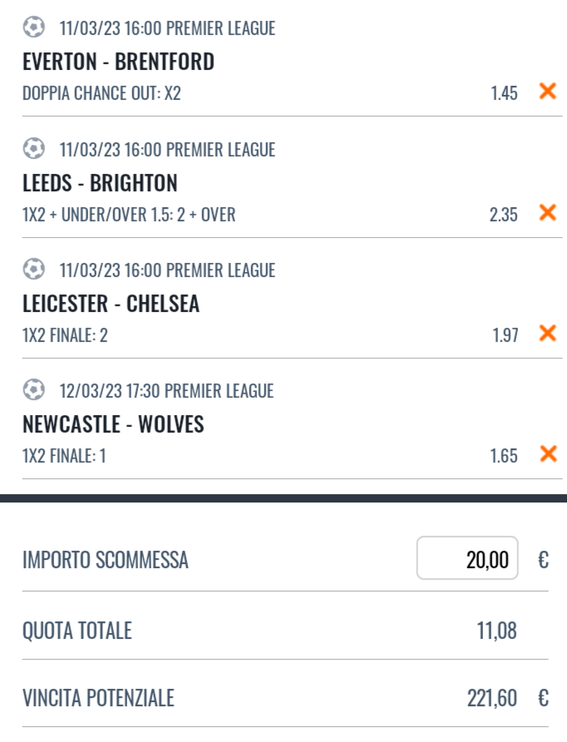Remove the Leeds - Brighton selection
Screen dimensions: 567x742
coord(547,213)
